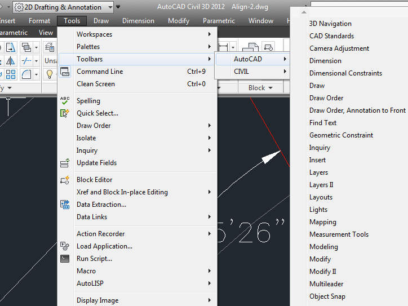408x306 pixels.
Task: Open the Break tool dropdown arrow
Action: click(x=37, y=61)
